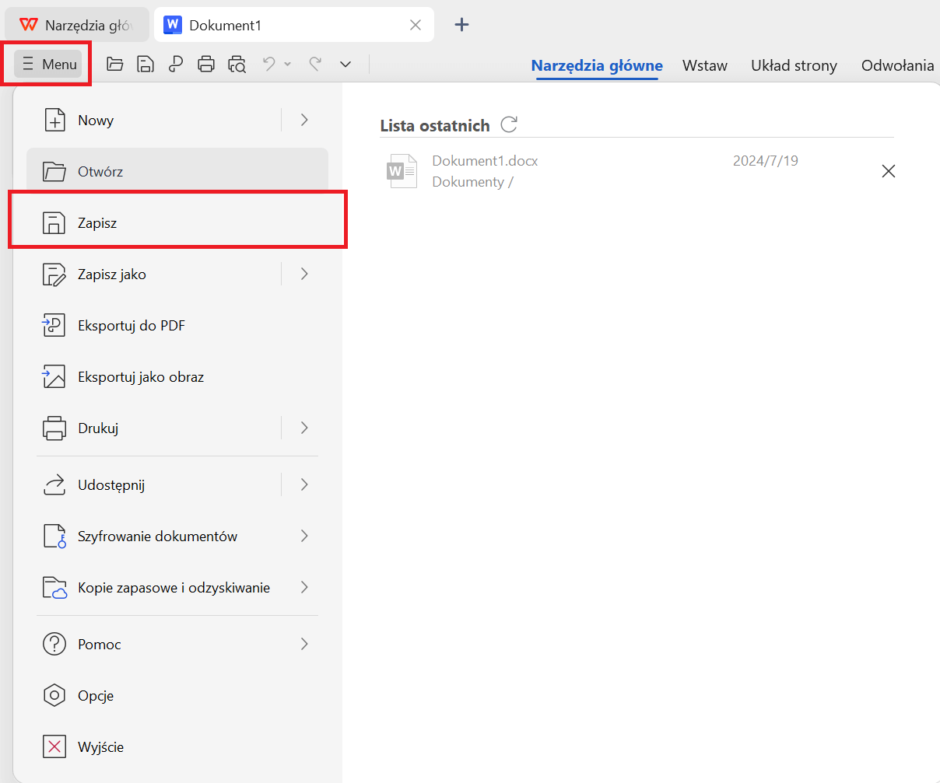Screen dimensions: 940x783
Task: Click the Nowy document icon in the menu
Action: click(x=55, y=120)
